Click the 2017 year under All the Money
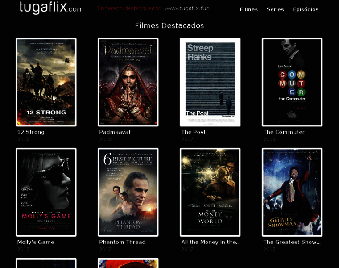 coord(187,249)
